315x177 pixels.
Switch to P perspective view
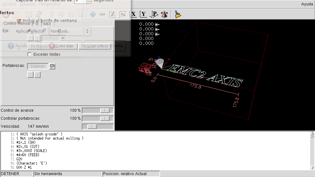click(154, 14)
